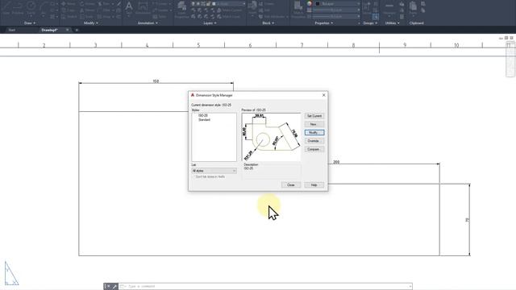516x290 pixels.
Task: Open Help from the Dimension Style Manager
Action: point(314,185)
